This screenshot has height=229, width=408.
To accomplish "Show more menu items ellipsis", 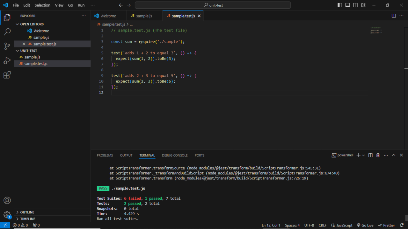I will click(93, 5).
